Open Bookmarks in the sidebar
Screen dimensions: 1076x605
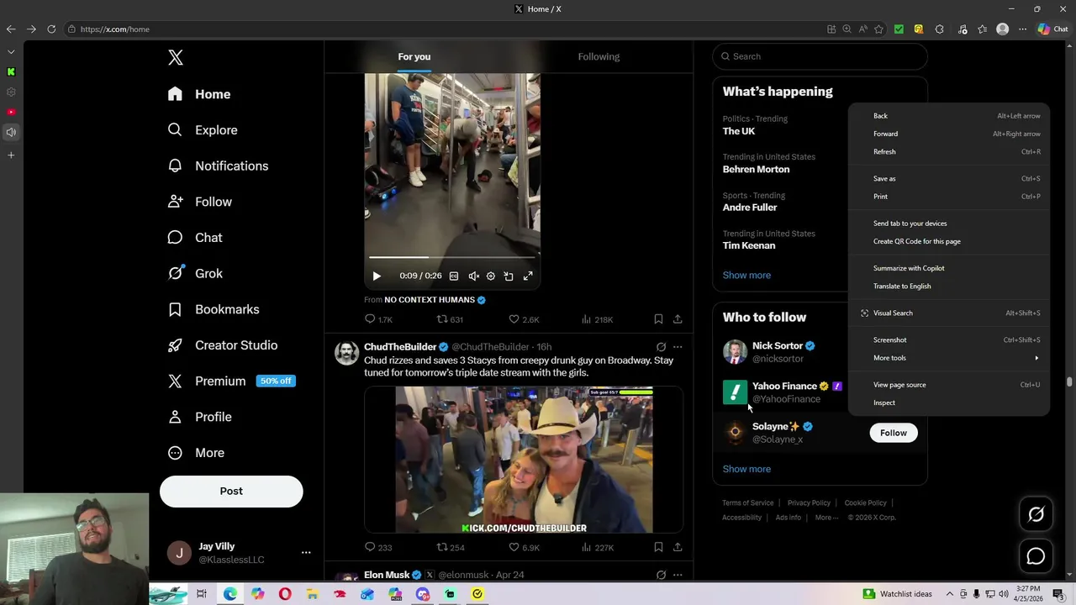pos(214,309)
